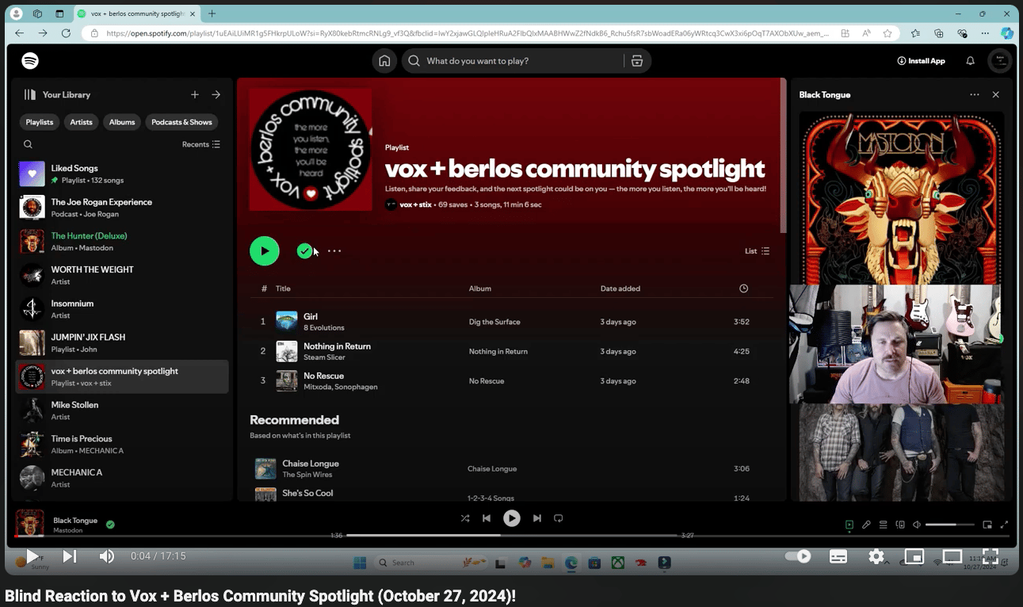
Task: Click the Mastodon artist link in player bar
Action: coord(69,530)
